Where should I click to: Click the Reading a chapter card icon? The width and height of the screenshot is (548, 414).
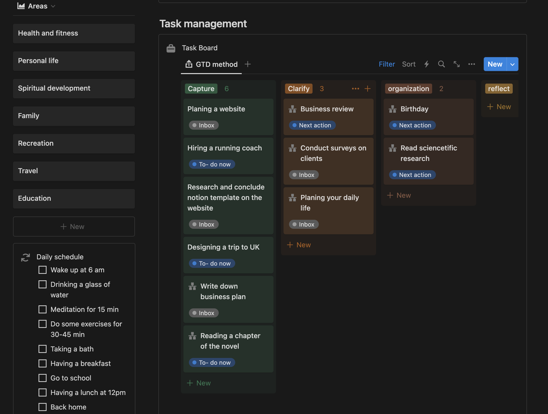point(192,336)
